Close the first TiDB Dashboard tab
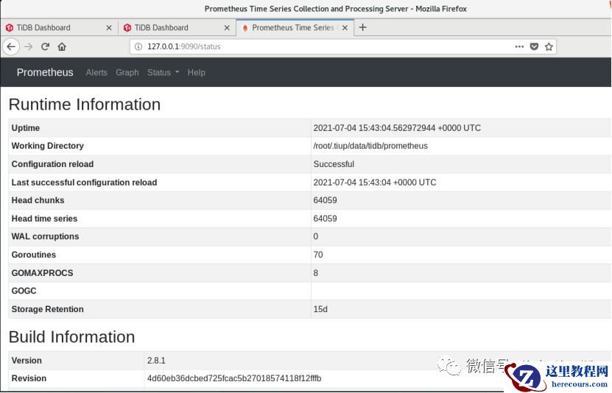The image size is (612, 393). click(109, 28)
